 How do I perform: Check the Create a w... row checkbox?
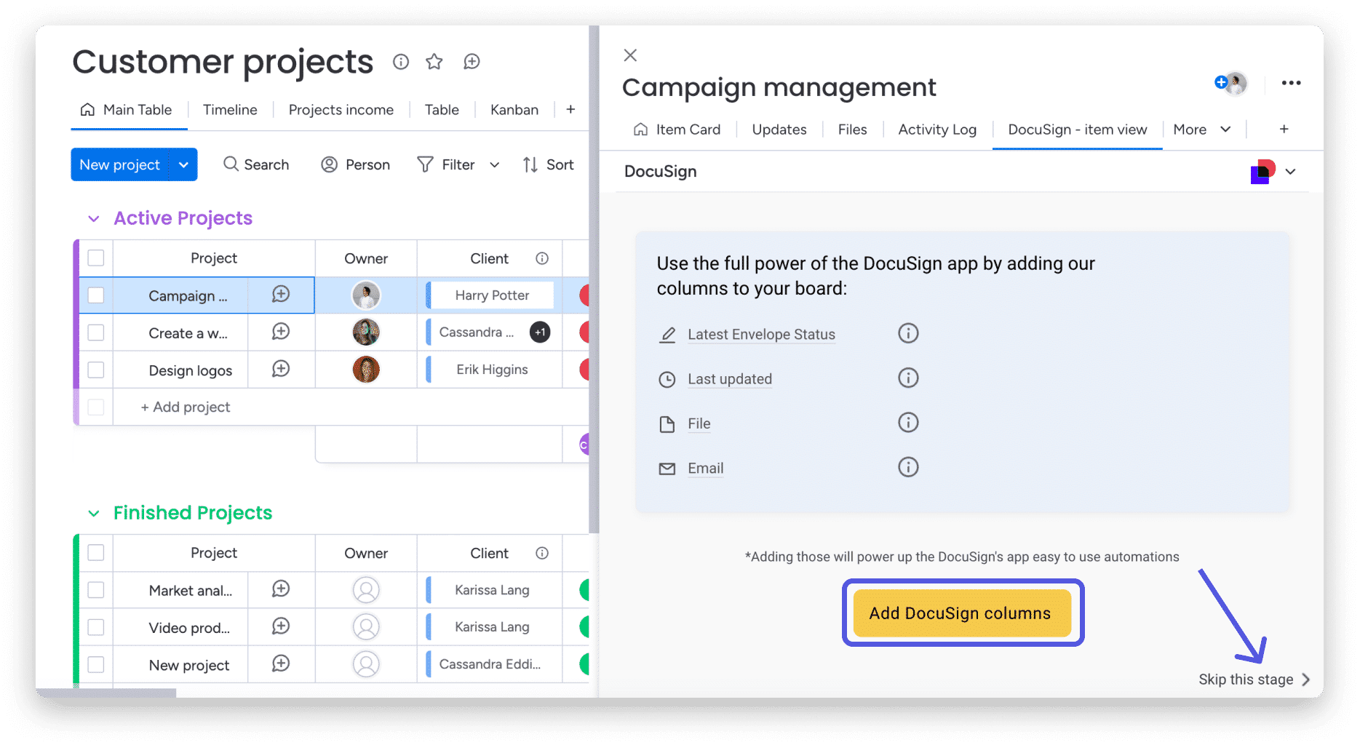coord(96,332)
